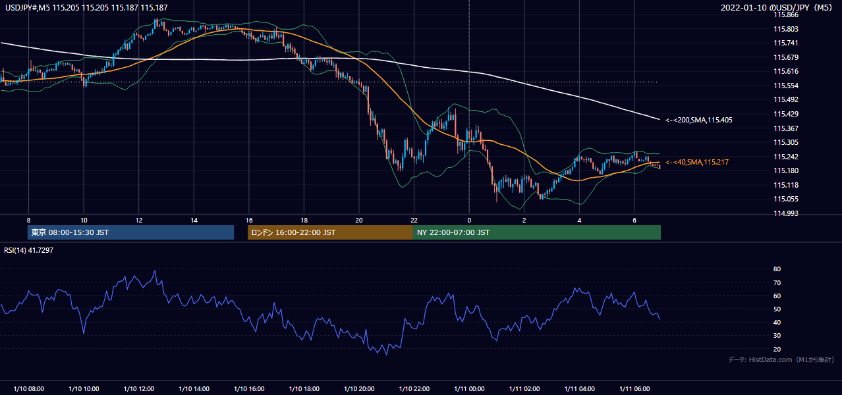Click price level 115.679 on the axis

[785, 57]
